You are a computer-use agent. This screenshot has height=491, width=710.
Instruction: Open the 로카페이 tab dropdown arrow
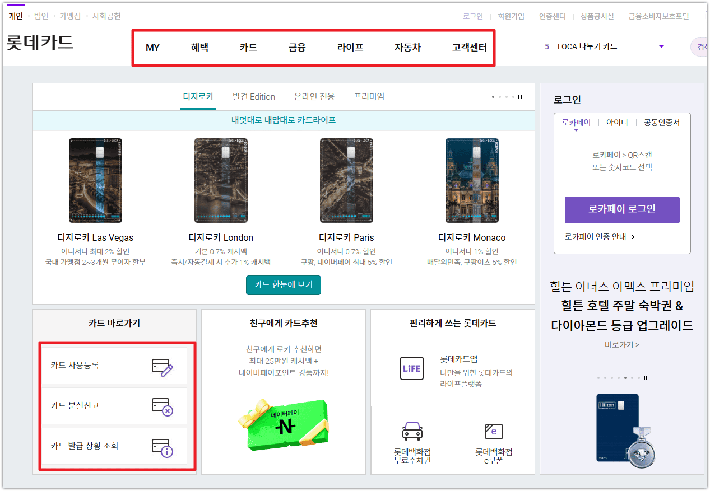(x=575, y=129)
